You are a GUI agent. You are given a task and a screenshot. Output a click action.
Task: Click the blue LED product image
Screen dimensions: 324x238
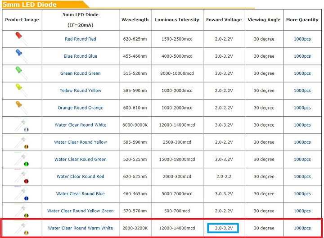click(x=22, y=56)
